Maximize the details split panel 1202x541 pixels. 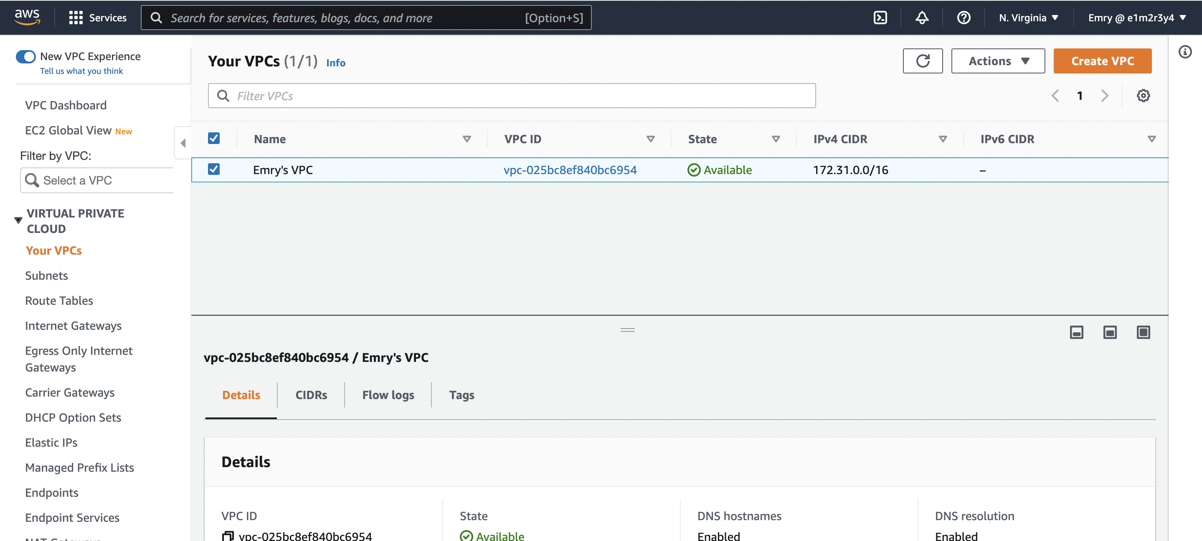(x=1143, y=332)
